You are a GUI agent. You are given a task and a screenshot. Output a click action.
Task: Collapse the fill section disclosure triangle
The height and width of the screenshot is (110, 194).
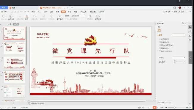click(158, 35)
